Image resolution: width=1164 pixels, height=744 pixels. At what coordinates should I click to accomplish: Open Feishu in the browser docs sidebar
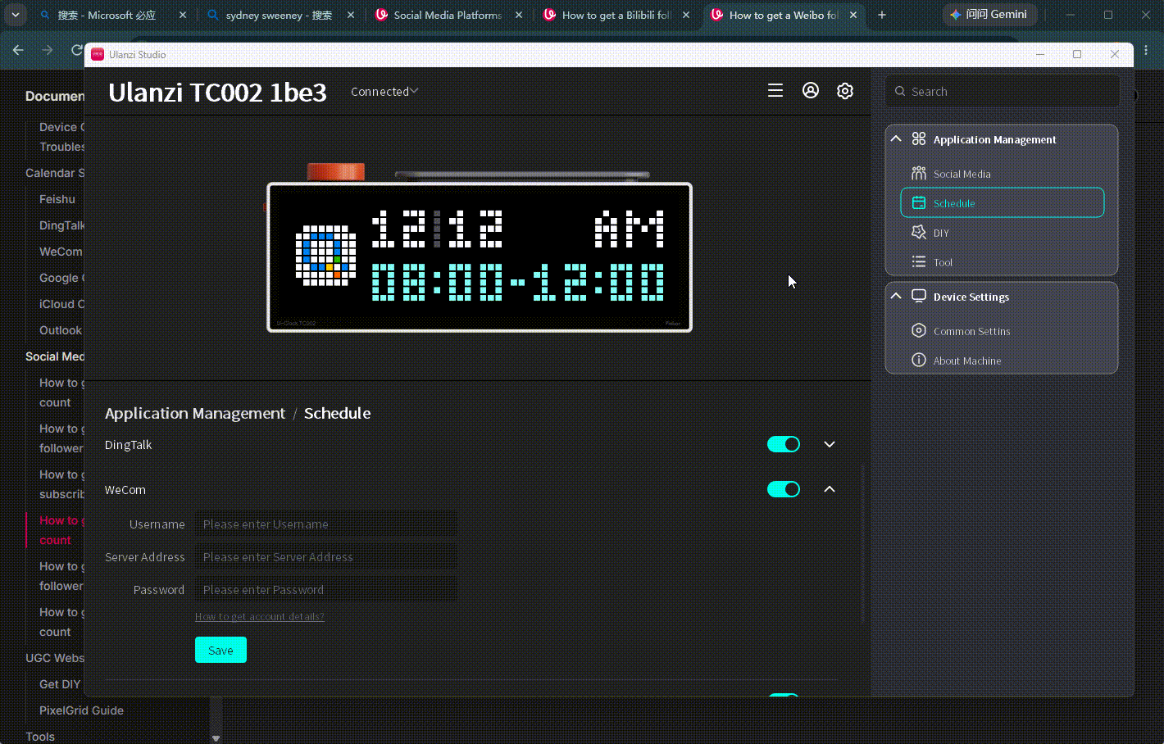(x=57, y=199)
